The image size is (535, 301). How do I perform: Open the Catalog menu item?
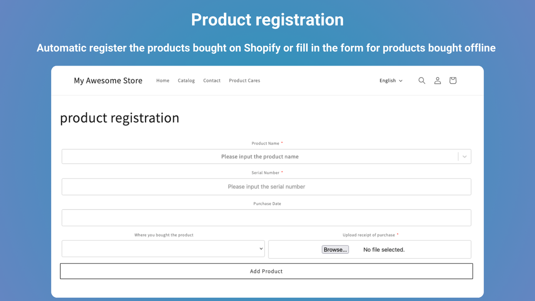pyautogui.click(x=186, y=80)
